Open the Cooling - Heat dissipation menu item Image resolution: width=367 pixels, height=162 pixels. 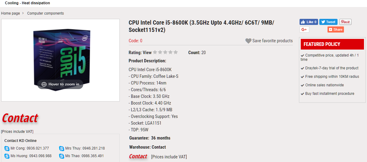(x=27, y=3)
